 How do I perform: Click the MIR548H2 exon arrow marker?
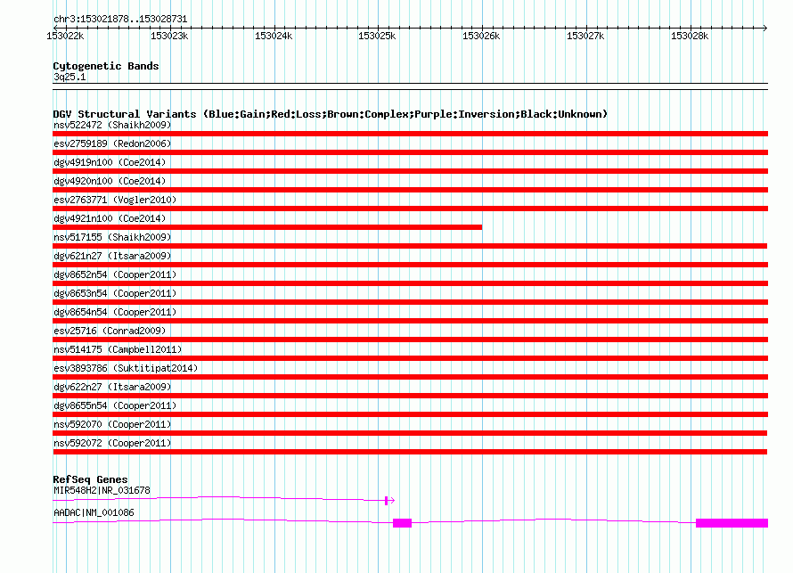click(x=389, y=501)
